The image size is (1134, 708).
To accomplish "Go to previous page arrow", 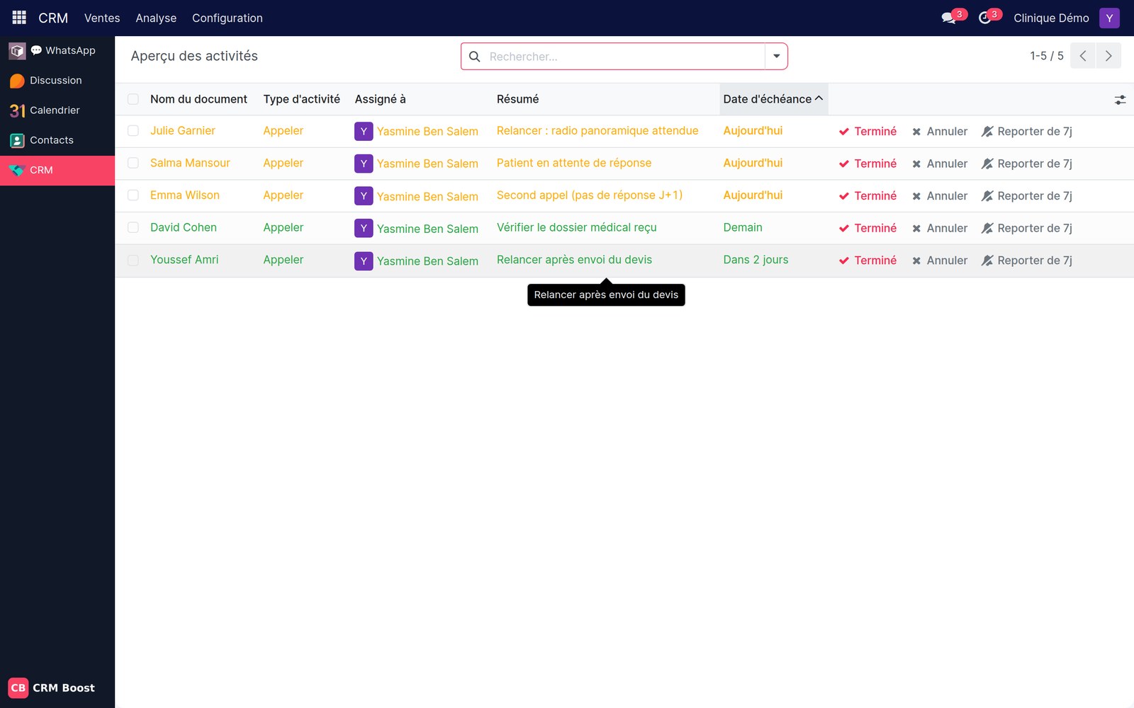I will coord(1083,56).
